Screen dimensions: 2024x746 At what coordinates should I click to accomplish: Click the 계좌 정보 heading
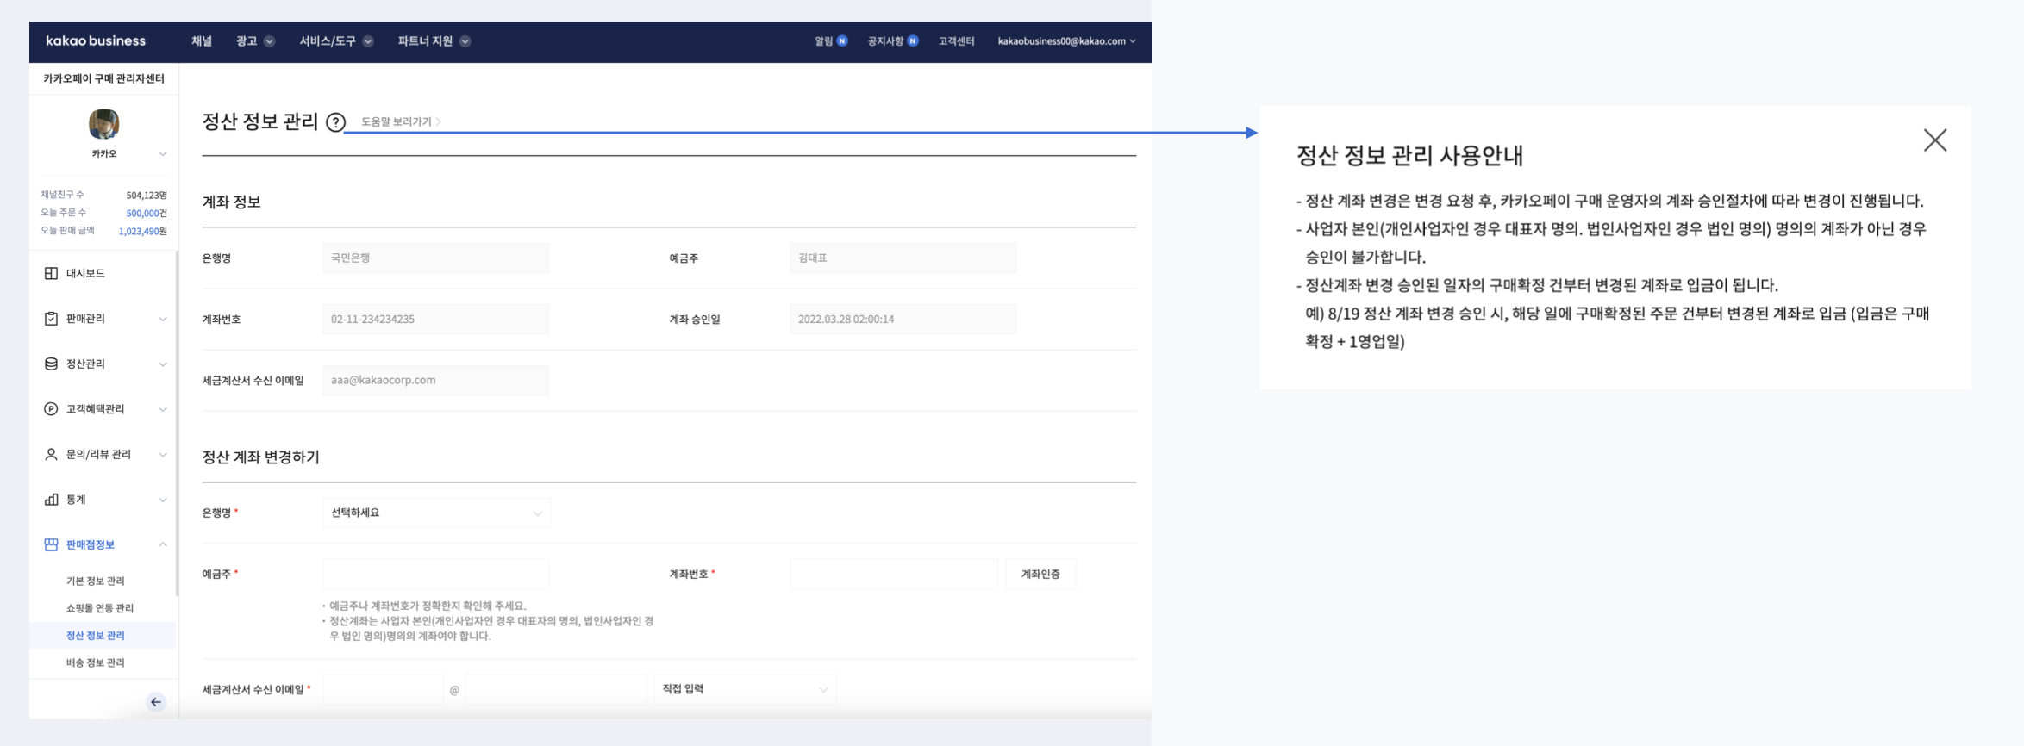point(231,202)
